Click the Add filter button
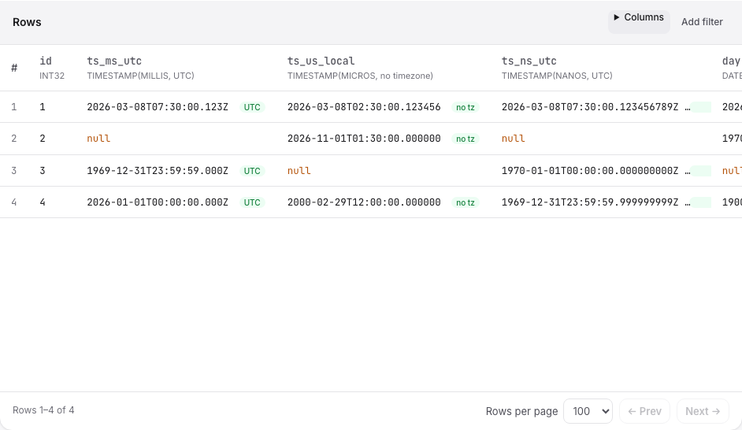Viewport: 742px width, 430px height. [x=702, y=22]
